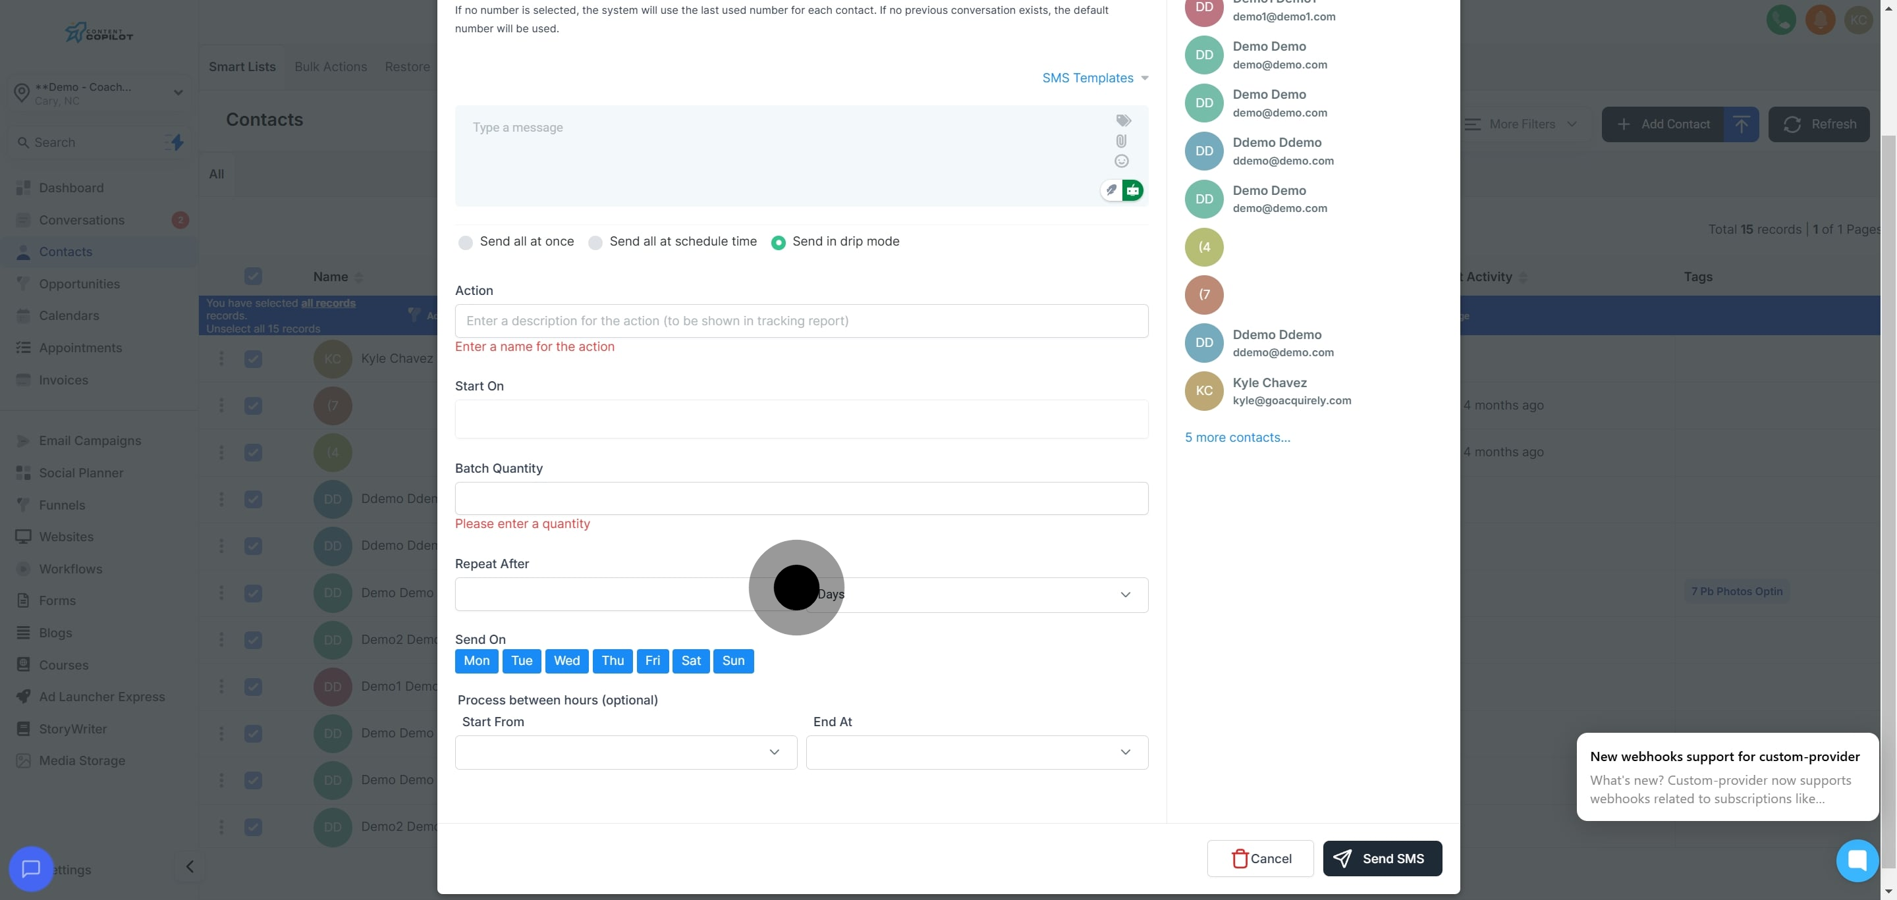Open Conversations in the sidebar

82,220
